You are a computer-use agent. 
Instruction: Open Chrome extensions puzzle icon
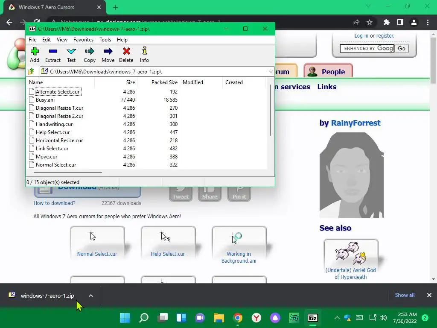pos(386,22)
